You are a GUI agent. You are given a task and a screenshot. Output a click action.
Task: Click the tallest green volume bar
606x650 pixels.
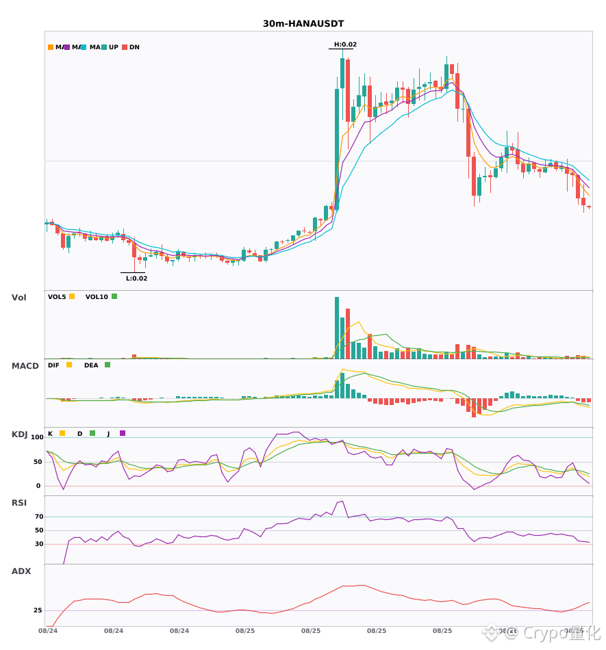[x=337, y=328]
